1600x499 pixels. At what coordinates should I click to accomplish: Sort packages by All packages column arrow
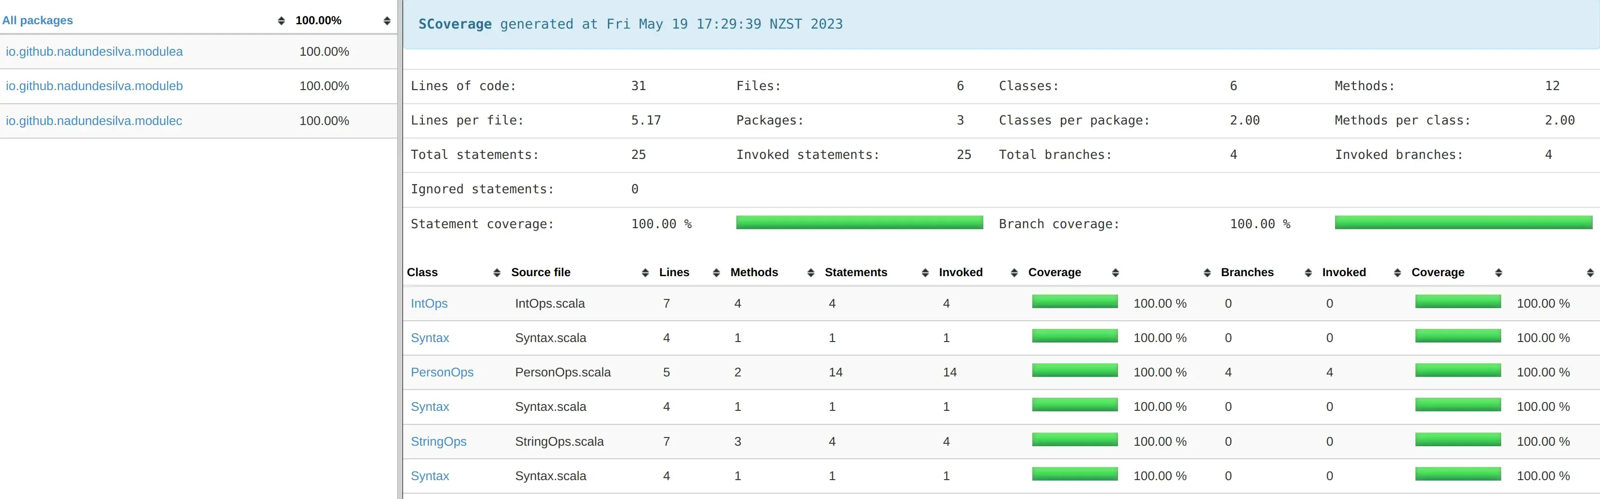click(281, 21)
